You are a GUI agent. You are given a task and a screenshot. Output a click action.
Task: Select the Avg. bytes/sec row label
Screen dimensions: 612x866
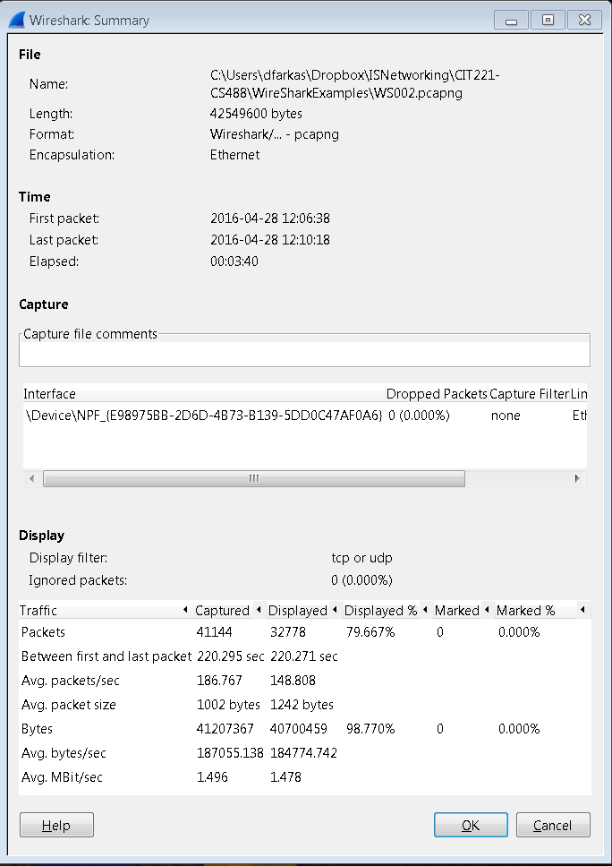[64, 753]
